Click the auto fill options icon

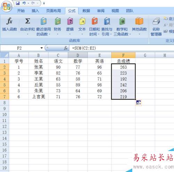(x=139, y=103)
